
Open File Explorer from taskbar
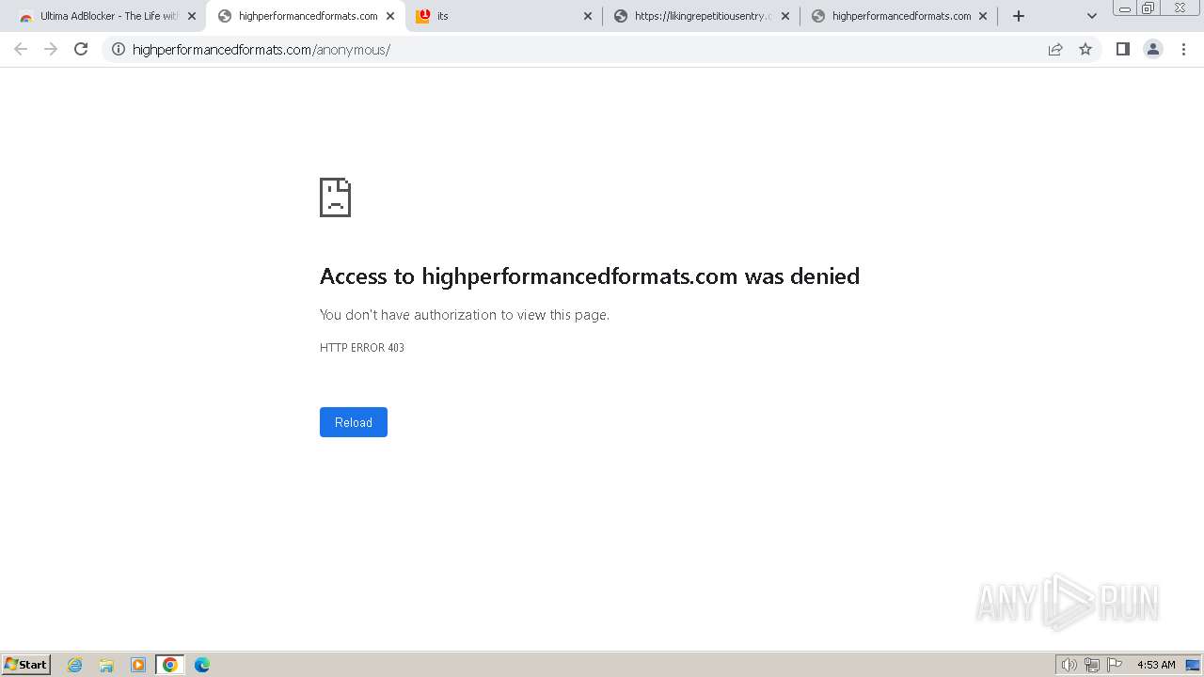[106, 665]
